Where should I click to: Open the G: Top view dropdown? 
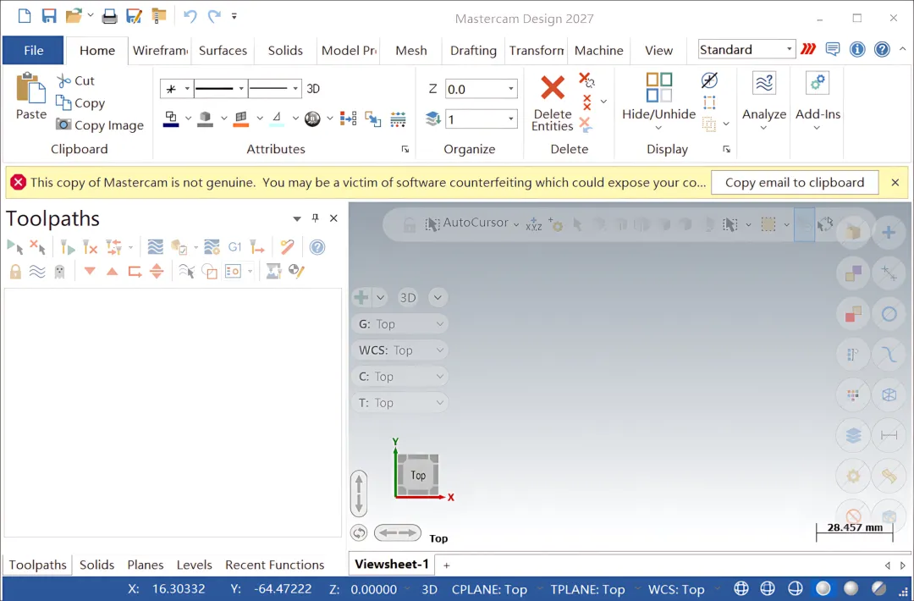point(399,324)
